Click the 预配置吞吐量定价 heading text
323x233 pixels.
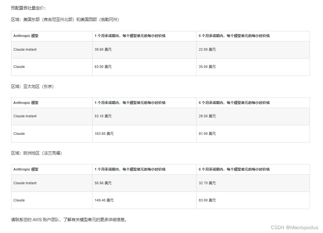pyautogui.click(x=28, y=8)
